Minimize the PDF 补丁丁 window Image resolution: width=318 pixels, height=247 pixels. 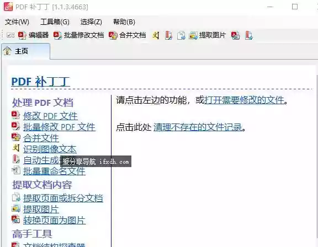(270, 7)
